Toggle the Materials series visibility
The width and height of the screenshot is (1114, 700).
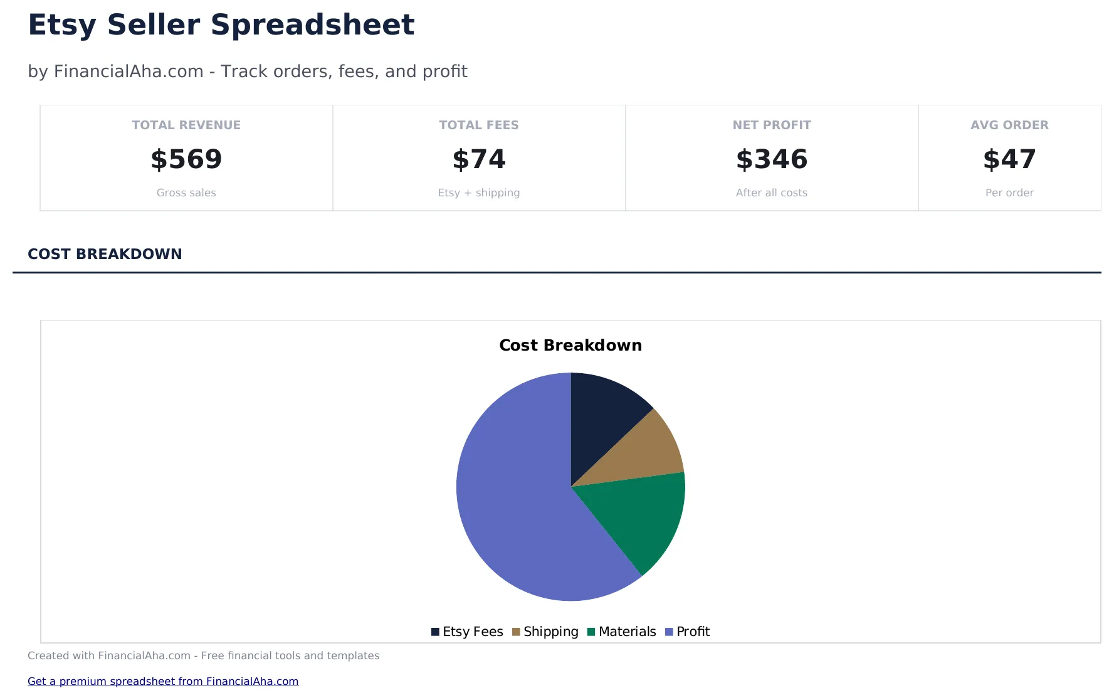tap(627, 632)
